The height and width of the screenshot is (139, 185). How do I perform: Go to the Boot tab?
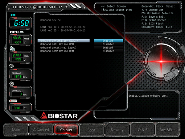[91, 130]
